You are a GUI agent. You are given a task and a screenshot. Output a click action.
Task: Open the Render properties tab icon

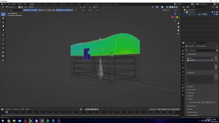[183, 51]
